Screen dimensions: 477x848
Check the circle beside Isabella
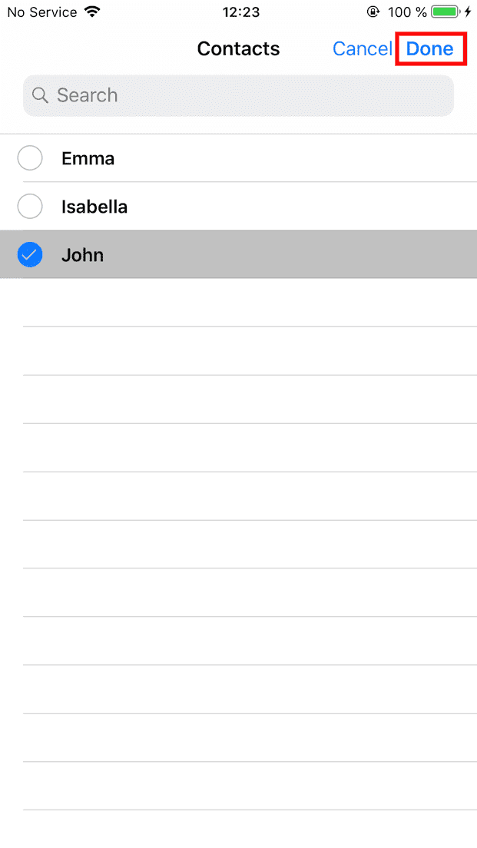pos(30,207)
